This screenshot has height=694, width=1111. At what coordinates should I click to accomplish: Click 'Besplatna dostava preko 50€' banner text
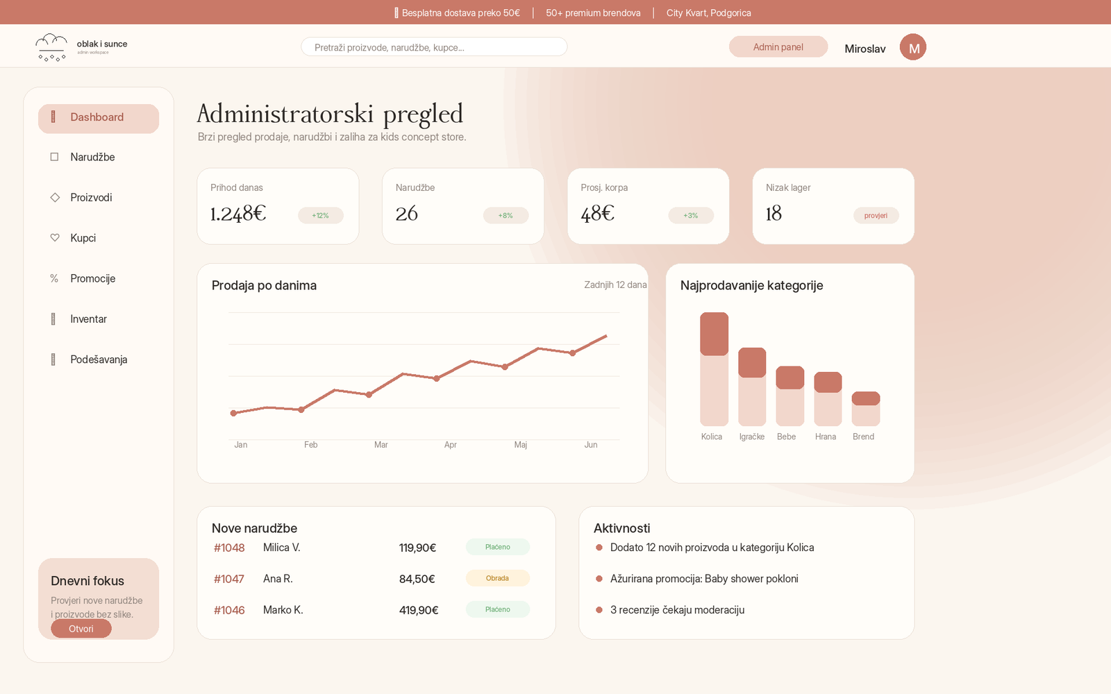coord(461,12)
